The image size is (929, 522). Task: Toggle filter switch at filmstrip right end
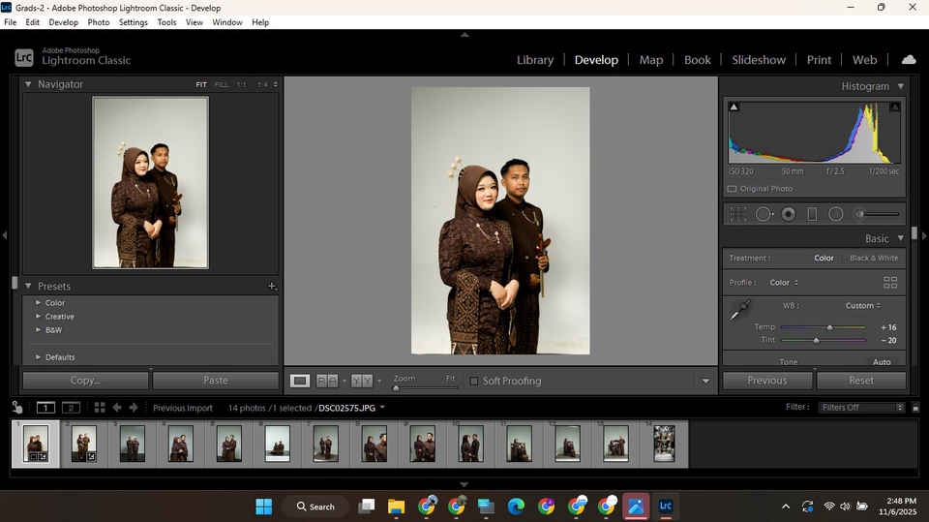915,408
